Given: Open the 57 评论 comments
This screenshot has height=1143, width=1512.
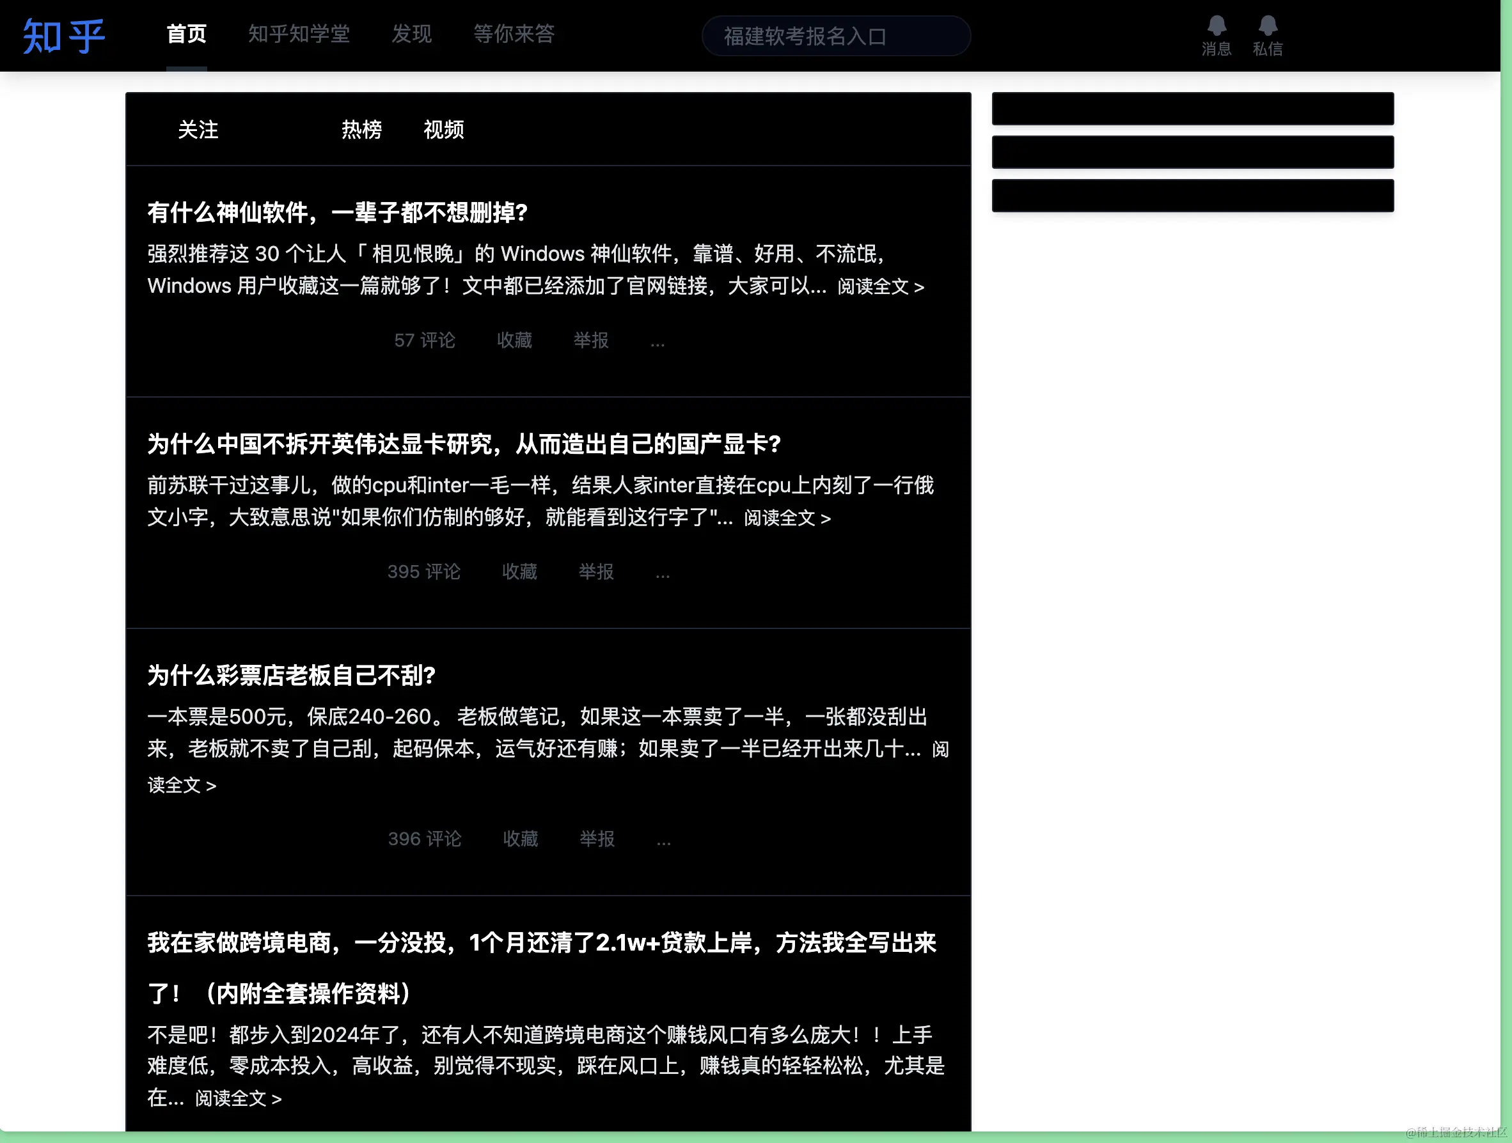Looking at the screenshot, I should (x=425, y=340).
